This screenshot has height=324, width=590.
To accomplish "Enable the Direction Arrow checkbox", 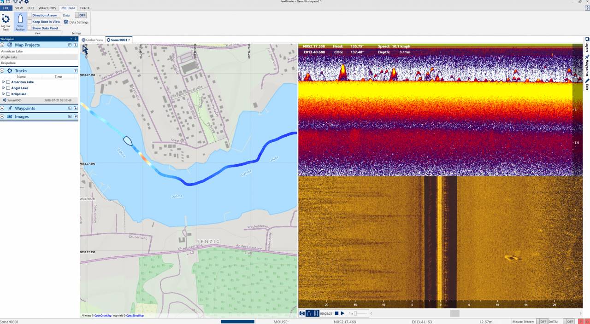I will pyautogui.click(x=30, y=15).
